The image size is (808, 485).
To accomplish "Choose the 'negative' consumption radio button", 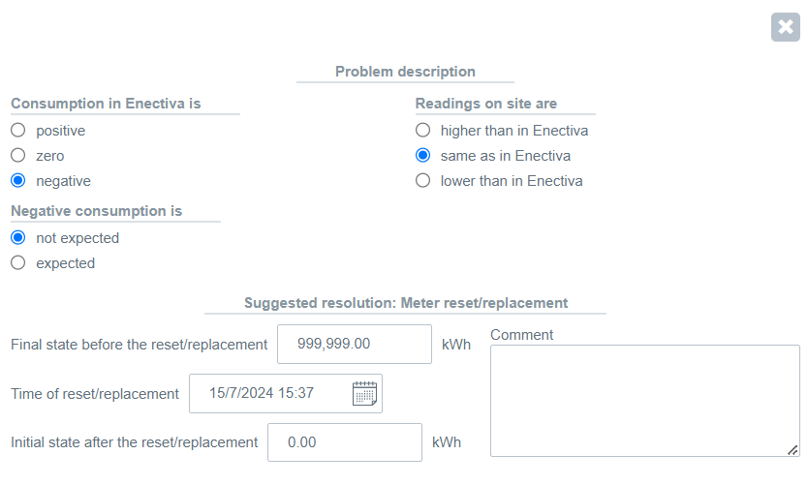I will click(x=17, y=180).
